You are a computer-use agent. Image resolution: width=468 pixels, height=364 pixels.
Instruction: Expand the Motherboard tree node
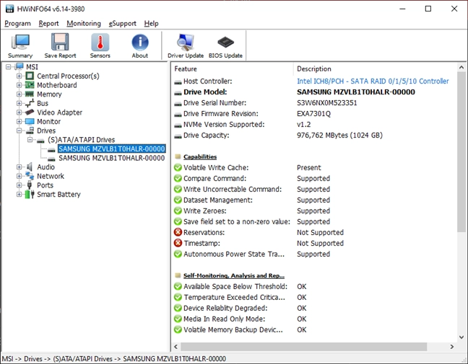[19, 85]
